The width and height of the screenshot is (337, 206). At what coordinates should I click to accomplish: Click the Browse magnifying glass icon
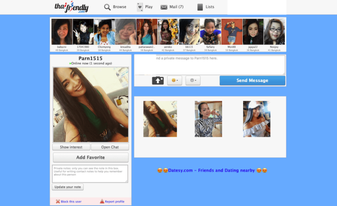(x=107, y=7)
